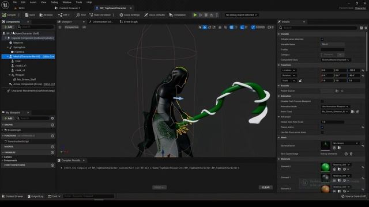Image resolution: width=369 pixels, height=207 pixels.
Task: Click Source Control Off status
Action: 353,196
